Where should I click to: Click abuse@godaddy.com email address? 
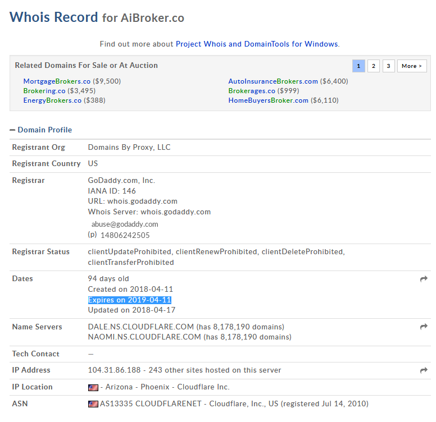click(125, 224)
